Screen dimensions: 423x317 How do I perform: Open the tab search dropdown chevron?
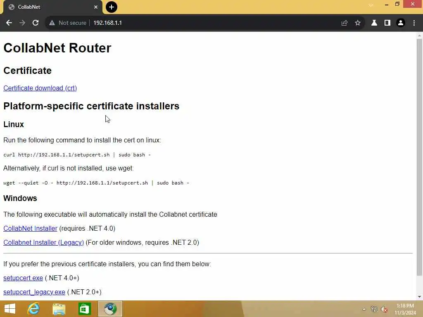(x=371, y=5)
